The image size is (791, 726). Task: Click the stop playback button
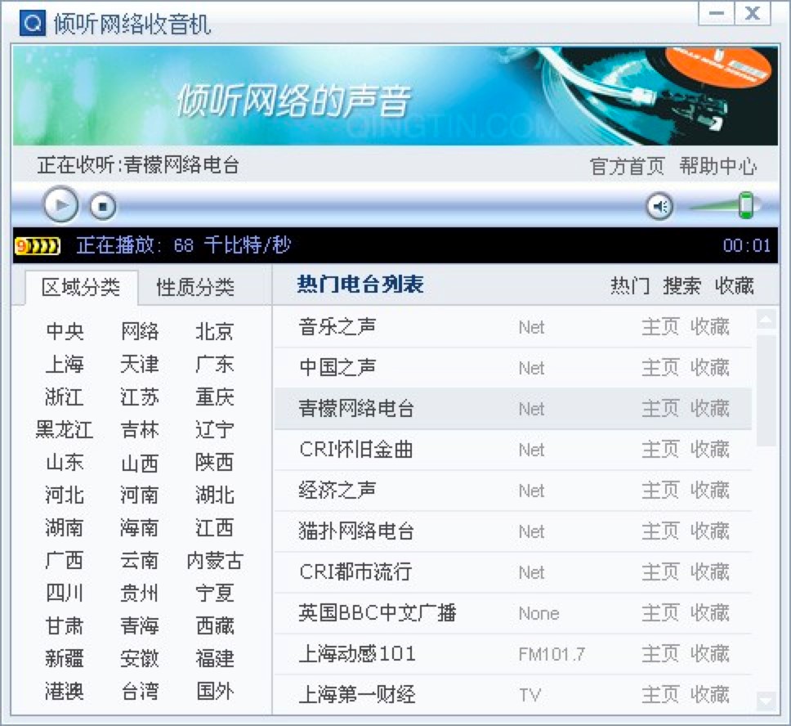point(103,207)
